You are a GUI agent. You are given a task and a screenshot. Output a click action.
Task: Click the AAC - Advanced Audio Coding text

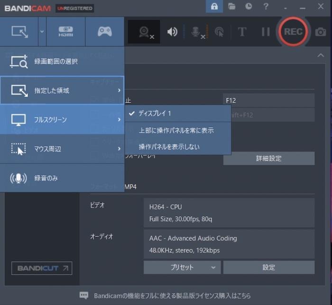tap(193, 238)
